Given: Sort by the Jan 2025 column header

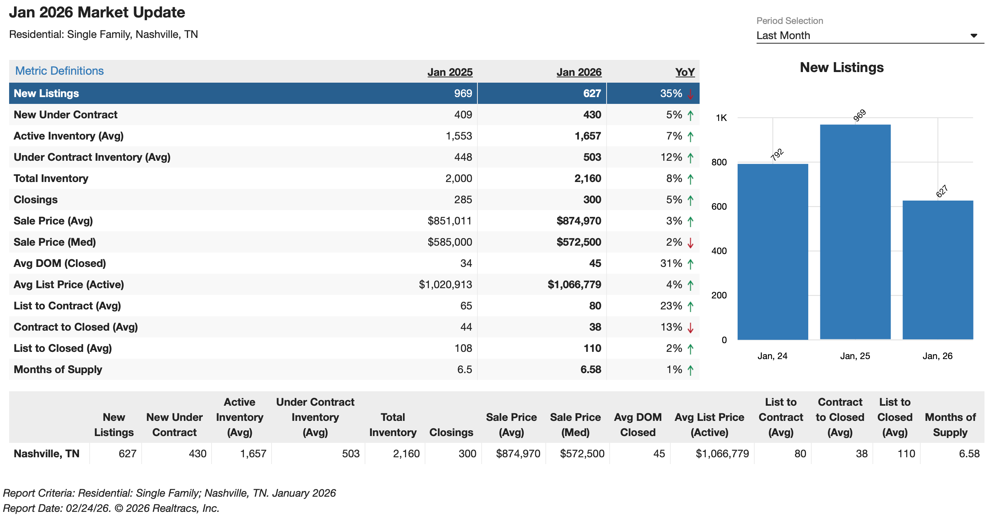Looking at the screenshot, I should (x=450, y=72).
